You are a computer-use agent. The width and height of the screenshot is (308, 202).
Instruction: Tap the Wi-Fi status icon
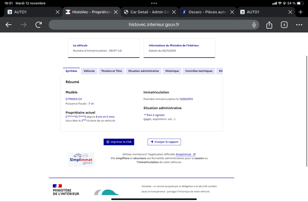[x=280, y=3]
